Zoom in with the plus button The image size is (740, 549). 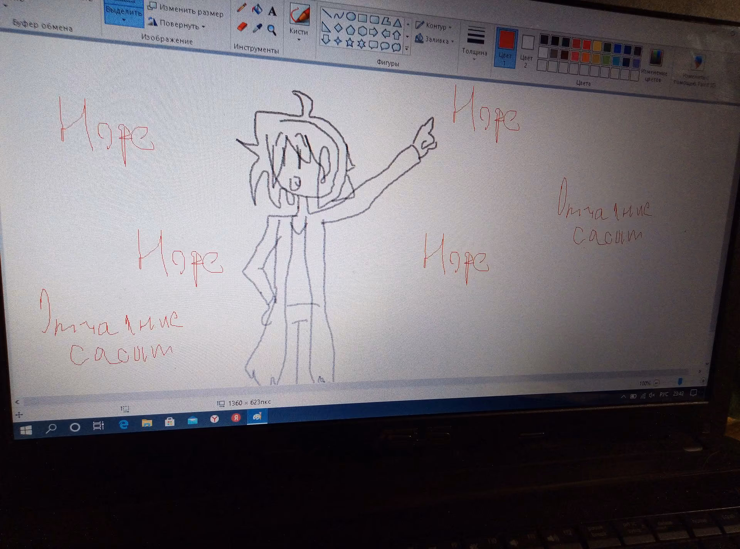point(703,380)
